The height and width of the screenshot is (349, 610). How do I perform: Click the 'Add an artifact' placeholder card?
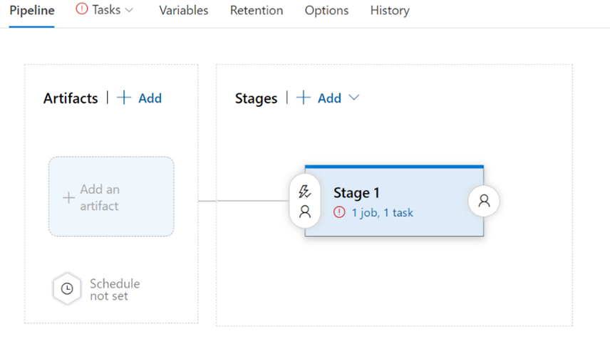coord(111,197)
